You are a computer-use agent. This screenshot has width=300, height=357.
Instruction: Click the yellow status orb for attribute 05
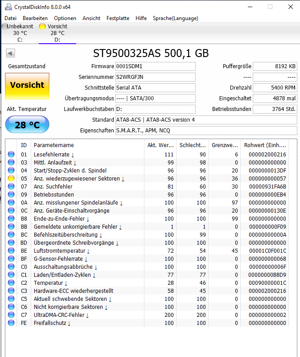[x=11, y=178]
